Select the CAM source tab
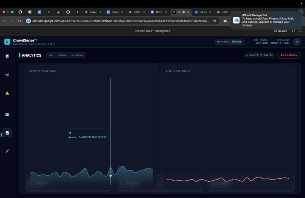 click(x=51, y=55)
